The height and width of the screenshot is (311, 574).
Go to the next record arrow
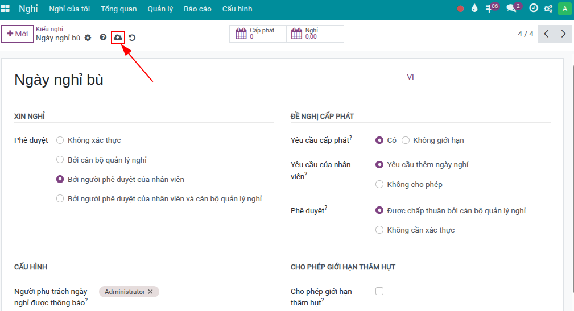(x=563, y=34)
